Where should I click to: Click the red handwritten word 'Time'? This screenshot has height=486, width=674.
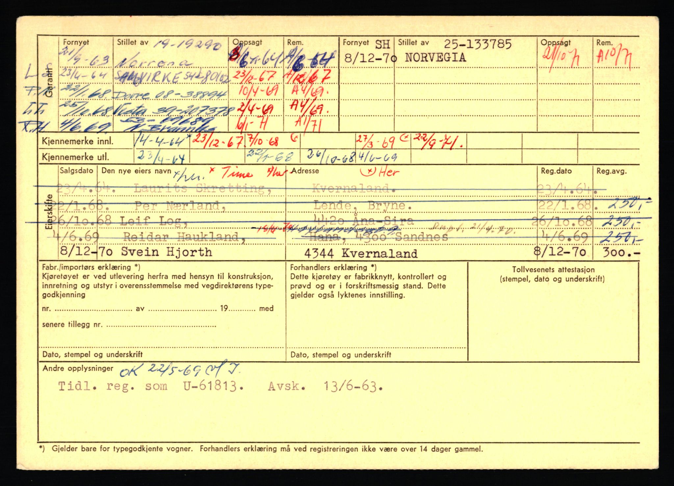[237, 173]
